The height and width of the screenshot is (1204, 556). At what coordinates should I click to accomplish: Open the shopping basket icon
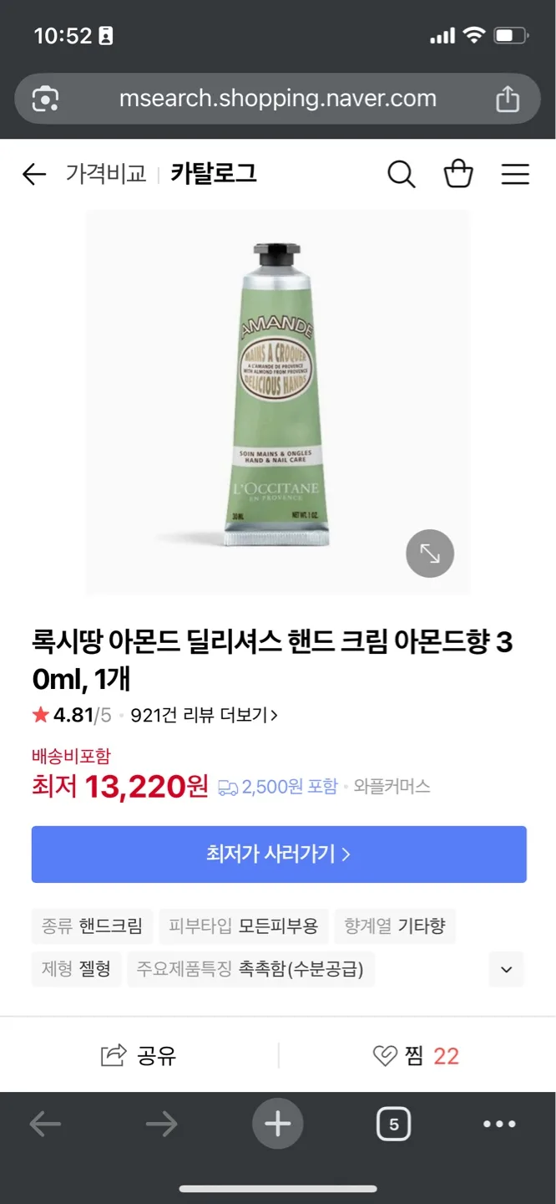[x=458, y=174]
